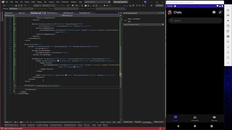
Task: Open the XAML Live Preview panel tab
Action: pyautogui.click(x=159, y=122)
